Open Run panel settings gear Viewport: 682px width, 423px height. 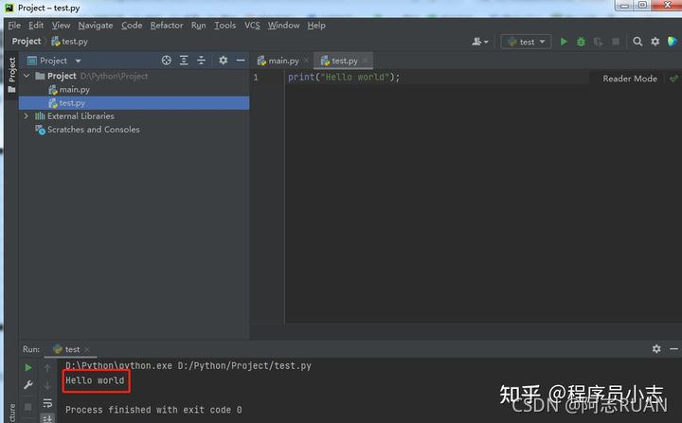tap(656, 348)
